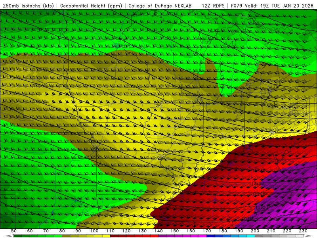The width and height of the screenshot is (317, 238).
Task: Select the cyan swatch in the color legend
Action: coord(251,236)
